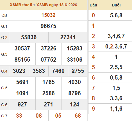The image size is (132, 121).
Task: Select G.3 number 33106
Action: coord(75,60)
